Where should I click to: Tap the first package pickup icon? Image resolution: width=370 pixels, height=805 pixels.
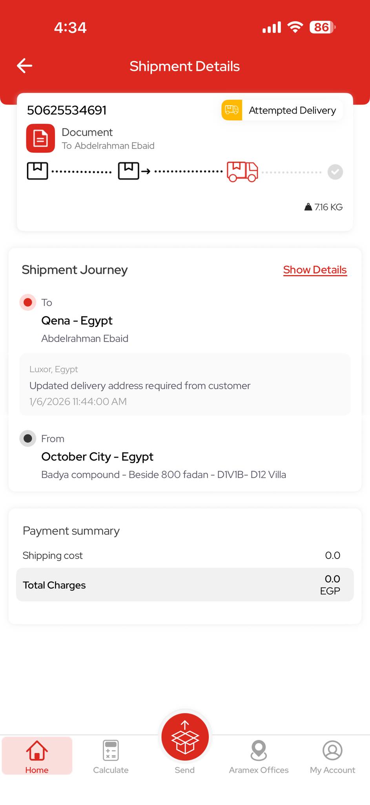[37, 171]
